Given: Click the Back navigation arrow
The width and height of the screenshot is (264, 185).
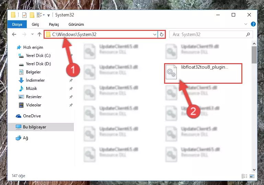Looking at the screenshot, I should [14, 35].
